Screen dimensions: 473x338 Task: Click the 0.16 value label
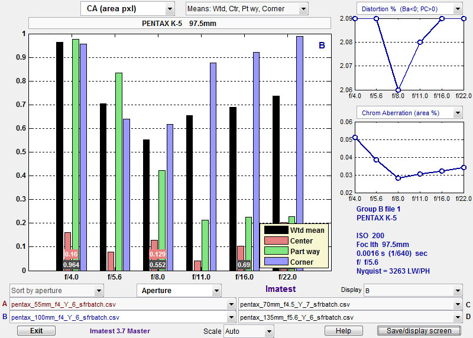71,254
